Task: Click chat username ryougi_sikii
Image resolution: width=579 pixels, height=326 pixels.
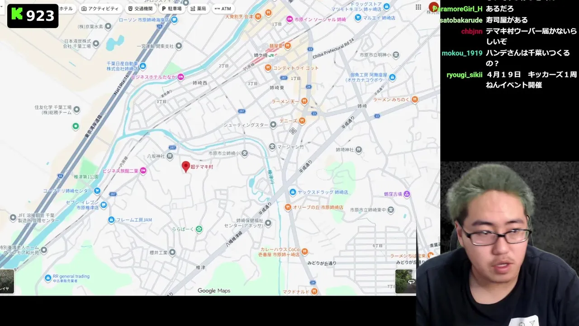Action: point(465,75)
